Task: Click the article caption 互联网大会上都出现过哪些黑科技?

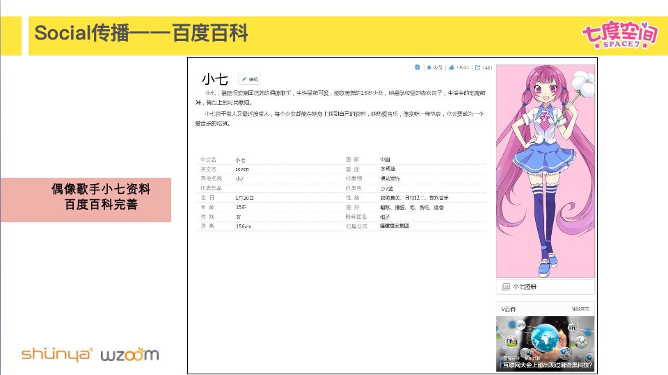Action: click(x=548, y=365)
